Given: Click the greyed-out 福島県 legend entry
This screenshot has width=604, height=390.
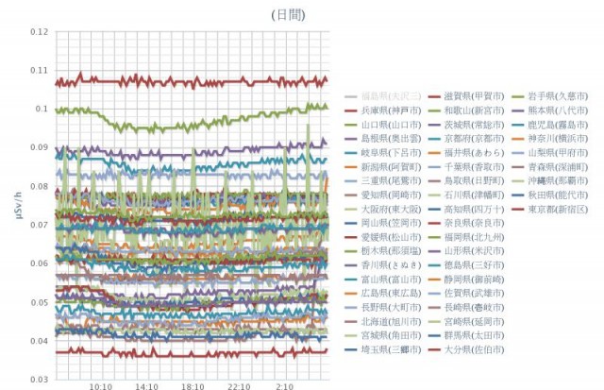Looking at the screenshot, I should pyautogui.click(x=383, y=96).
